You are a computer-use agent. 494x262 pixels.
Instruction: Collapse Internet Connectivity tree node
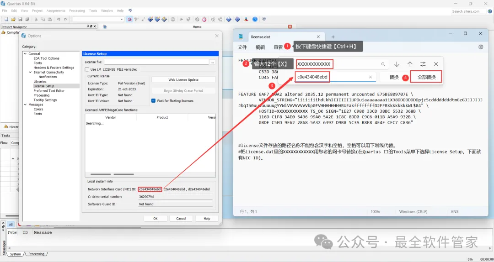pyautogui.click(x=30, y=72)
